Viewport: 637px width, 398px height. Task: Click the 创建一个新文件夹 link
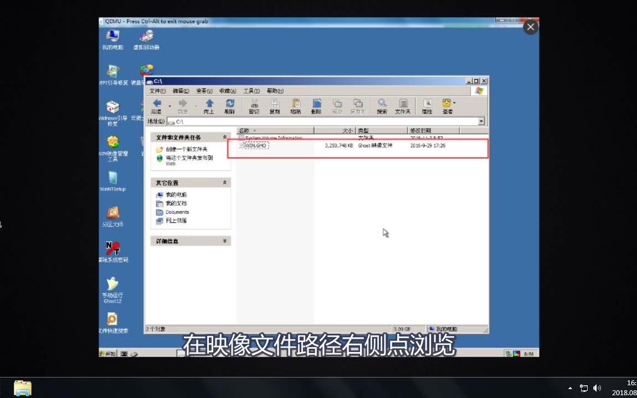187,148
